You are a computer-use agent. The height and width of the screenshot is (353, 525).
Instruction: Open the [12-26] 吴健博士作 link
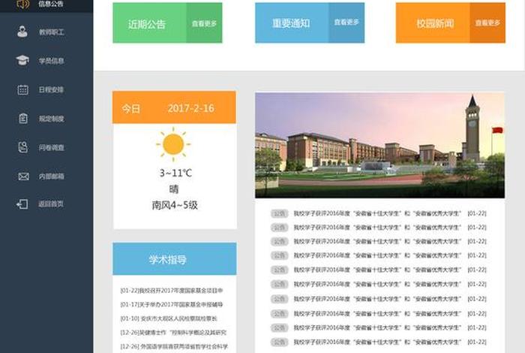[x=173, y=333]
